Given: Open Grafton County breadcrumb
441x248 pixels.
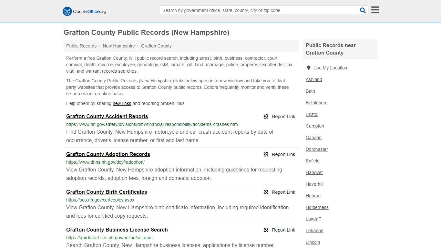Looking at the screenshot, I should (156, 46).
